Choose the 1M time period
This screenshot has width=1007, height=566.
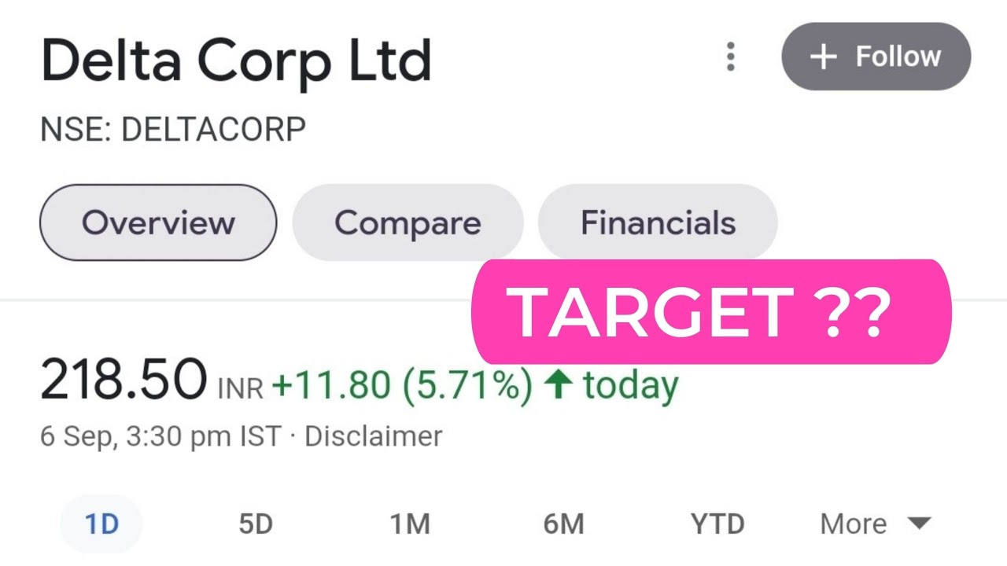410,524
